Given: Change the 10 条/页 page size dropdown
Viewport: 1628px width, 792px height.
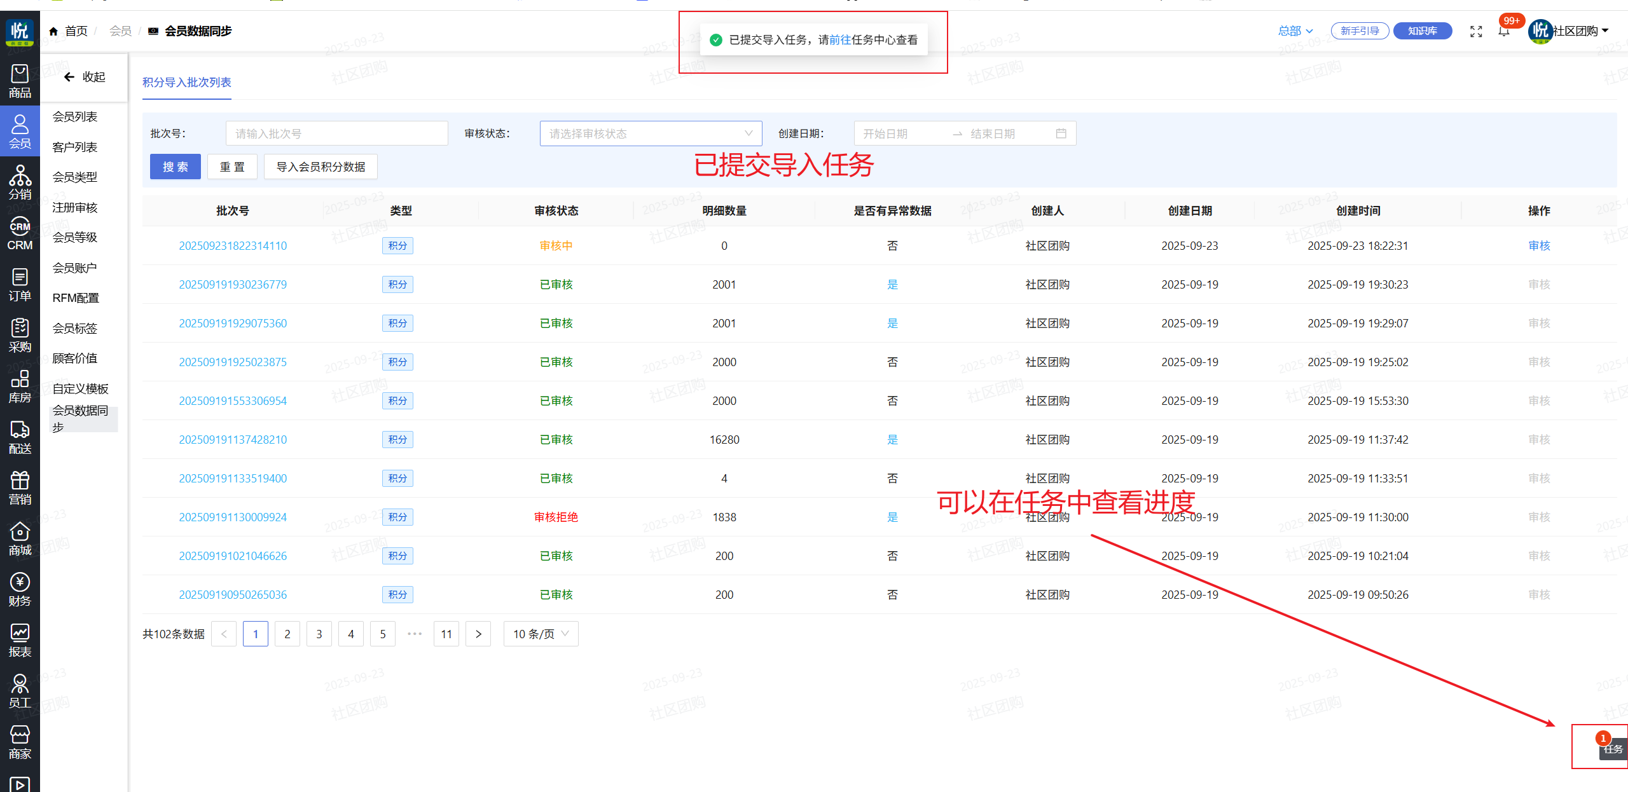Looking at the screenshot, I should [x=541, y=634].
